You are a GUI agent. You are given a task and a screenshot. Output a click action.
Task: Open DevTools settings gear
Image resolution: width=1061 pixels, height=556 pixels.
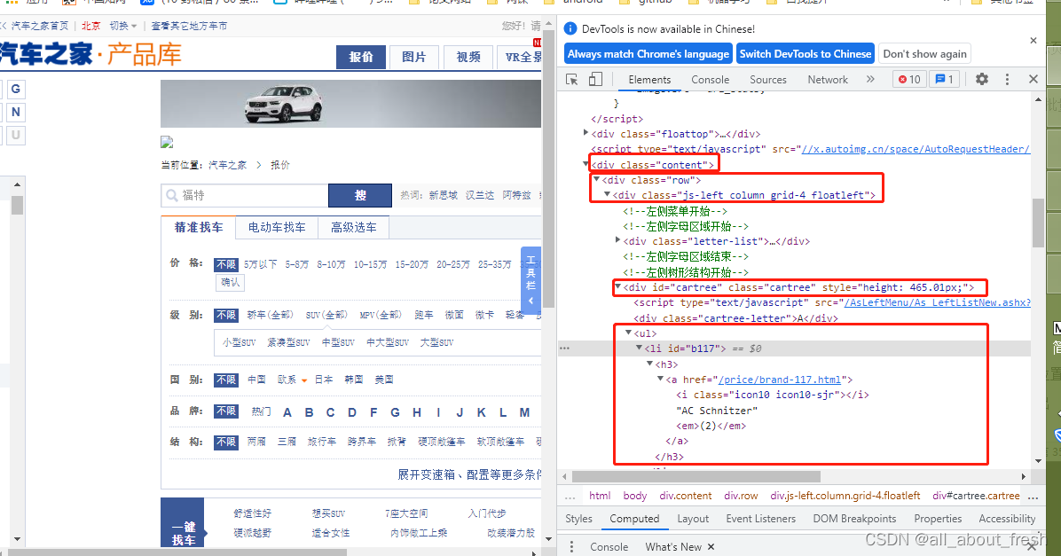[982, 79]
